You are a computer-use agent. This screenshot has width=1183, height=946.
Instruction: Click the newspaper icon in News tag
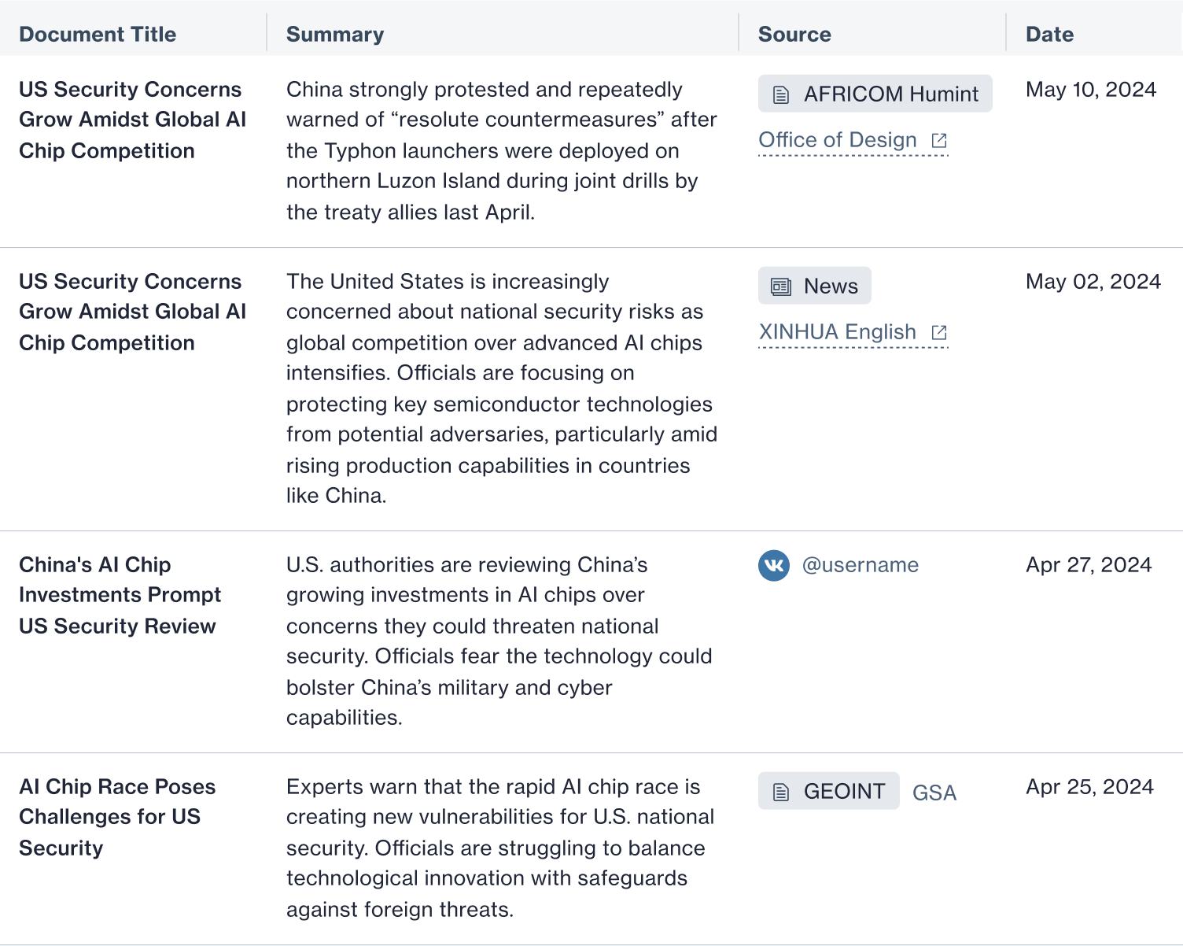click(781, 286)
